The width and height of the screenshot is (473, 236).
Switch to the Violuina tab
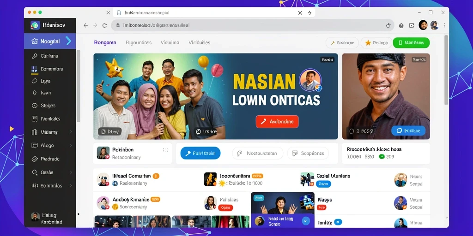click(x=170, y=42)
